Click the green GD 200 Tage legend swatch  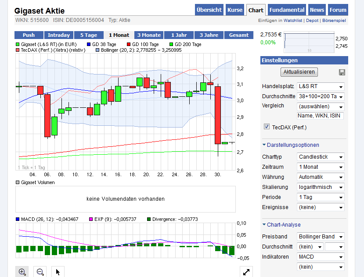171,44
